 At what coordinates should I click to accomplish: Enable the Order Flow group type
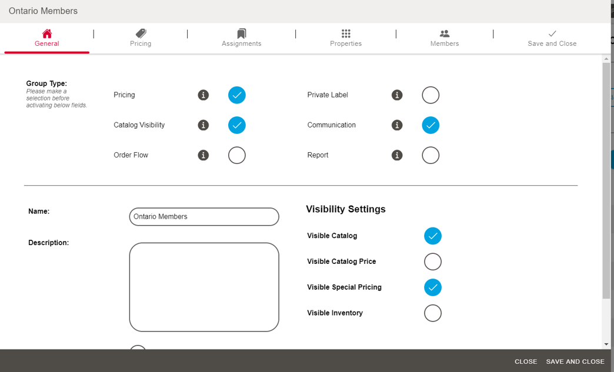pos(237,155)
